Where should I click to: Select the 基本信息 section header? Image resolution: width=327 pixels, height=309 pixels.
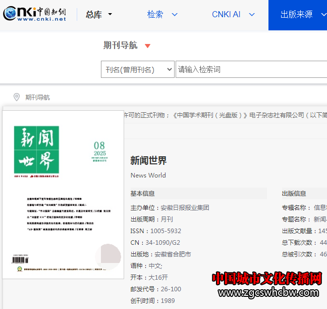143,194
